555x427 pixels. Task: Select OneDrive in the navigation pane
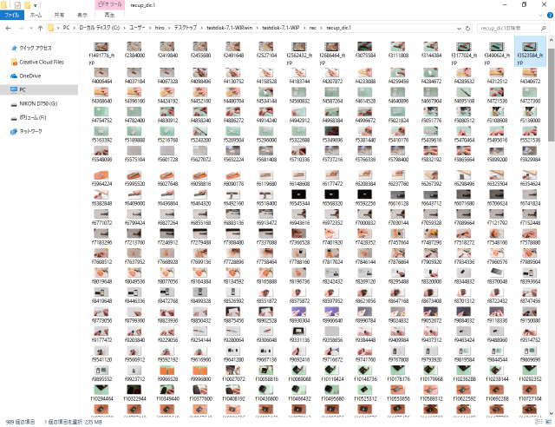(x=30, y=76)
